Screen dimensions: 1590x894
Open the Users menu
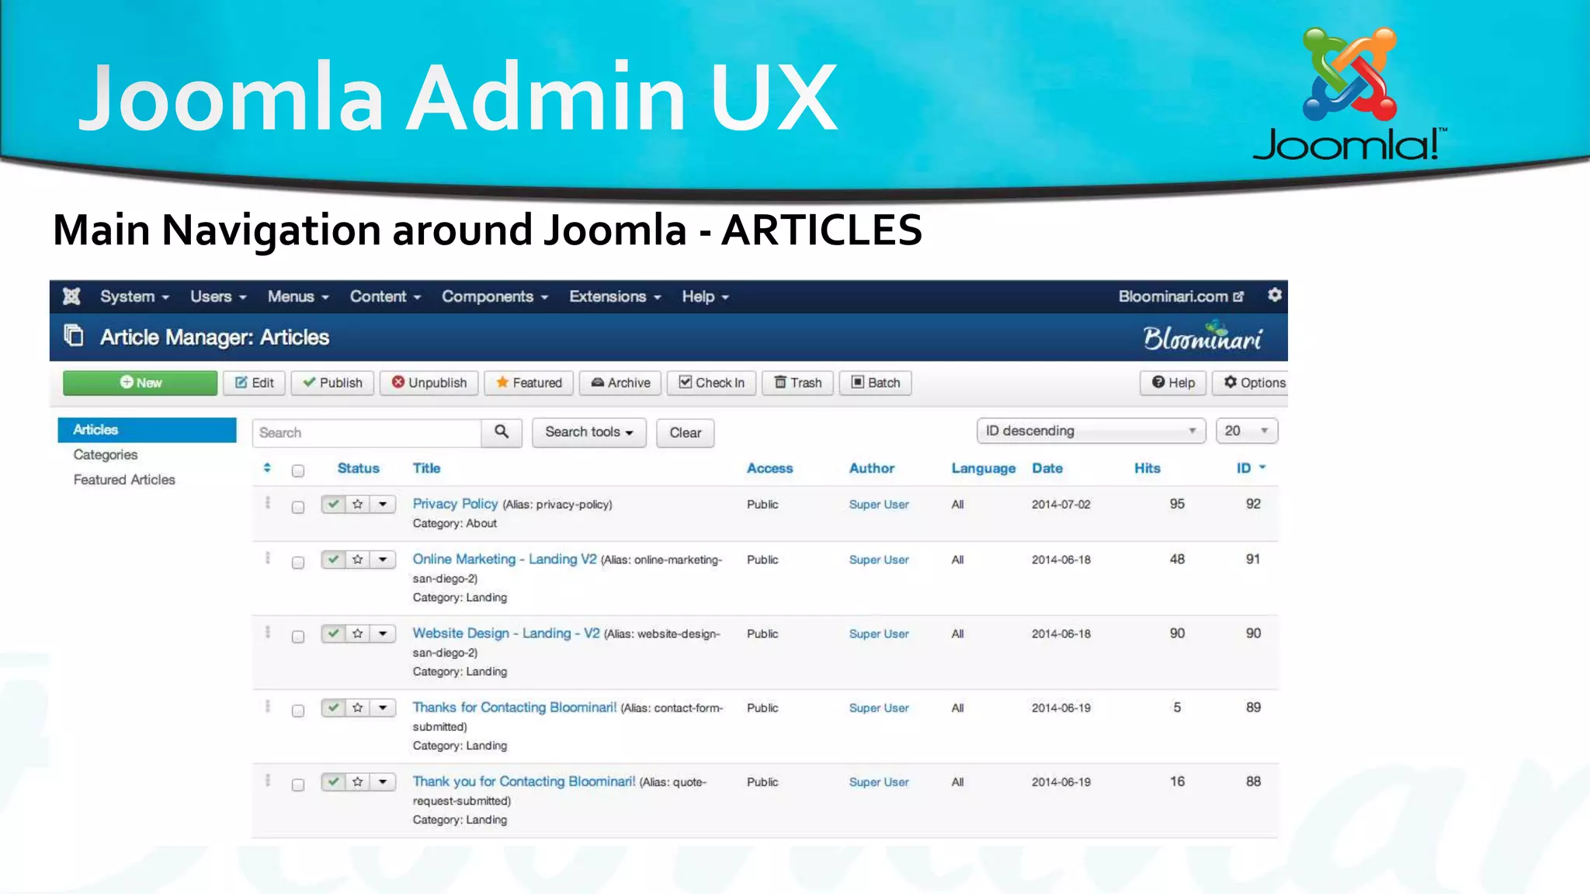coord(218,296)
